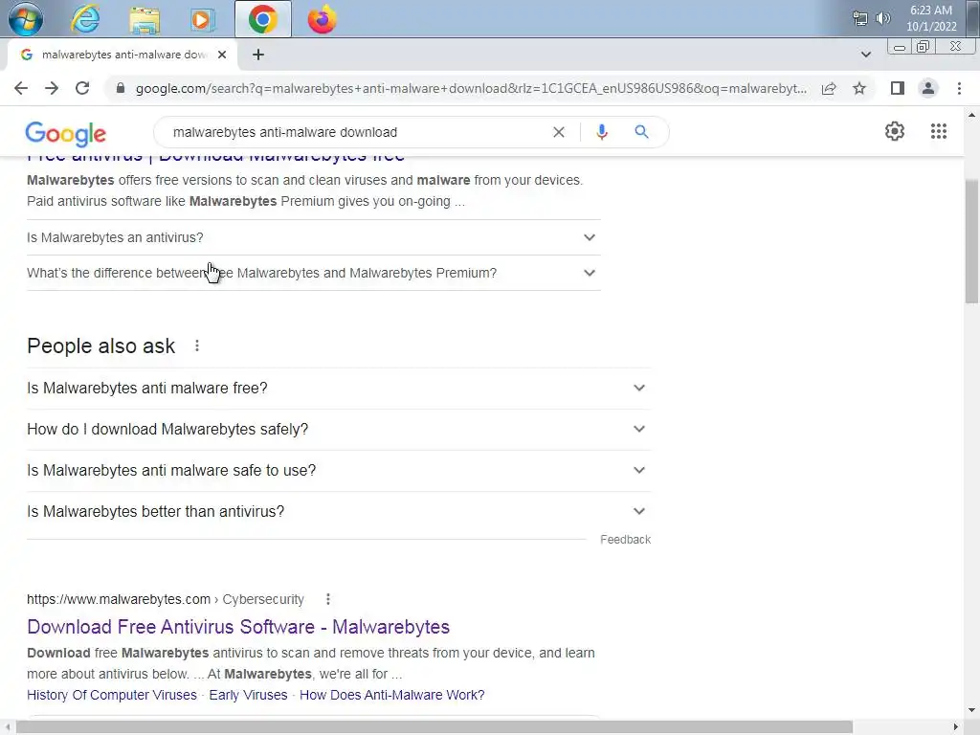The image size is (980, 735).
Task: Share this page icon in address bar
Action: click(x=829, y=88)
